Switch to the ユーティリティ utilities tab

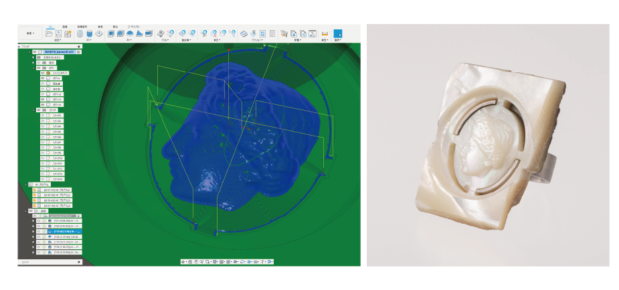(x=134, y=27)
